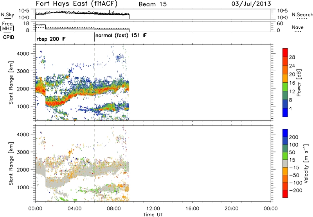Click the N.Sky solid line legend sample
The image size is (313, 217).
[x=7, y=18]
